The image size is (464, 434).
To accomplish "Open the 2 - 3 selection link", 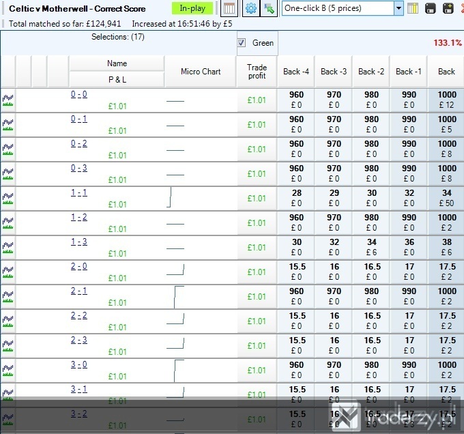I will coord(79,340).
